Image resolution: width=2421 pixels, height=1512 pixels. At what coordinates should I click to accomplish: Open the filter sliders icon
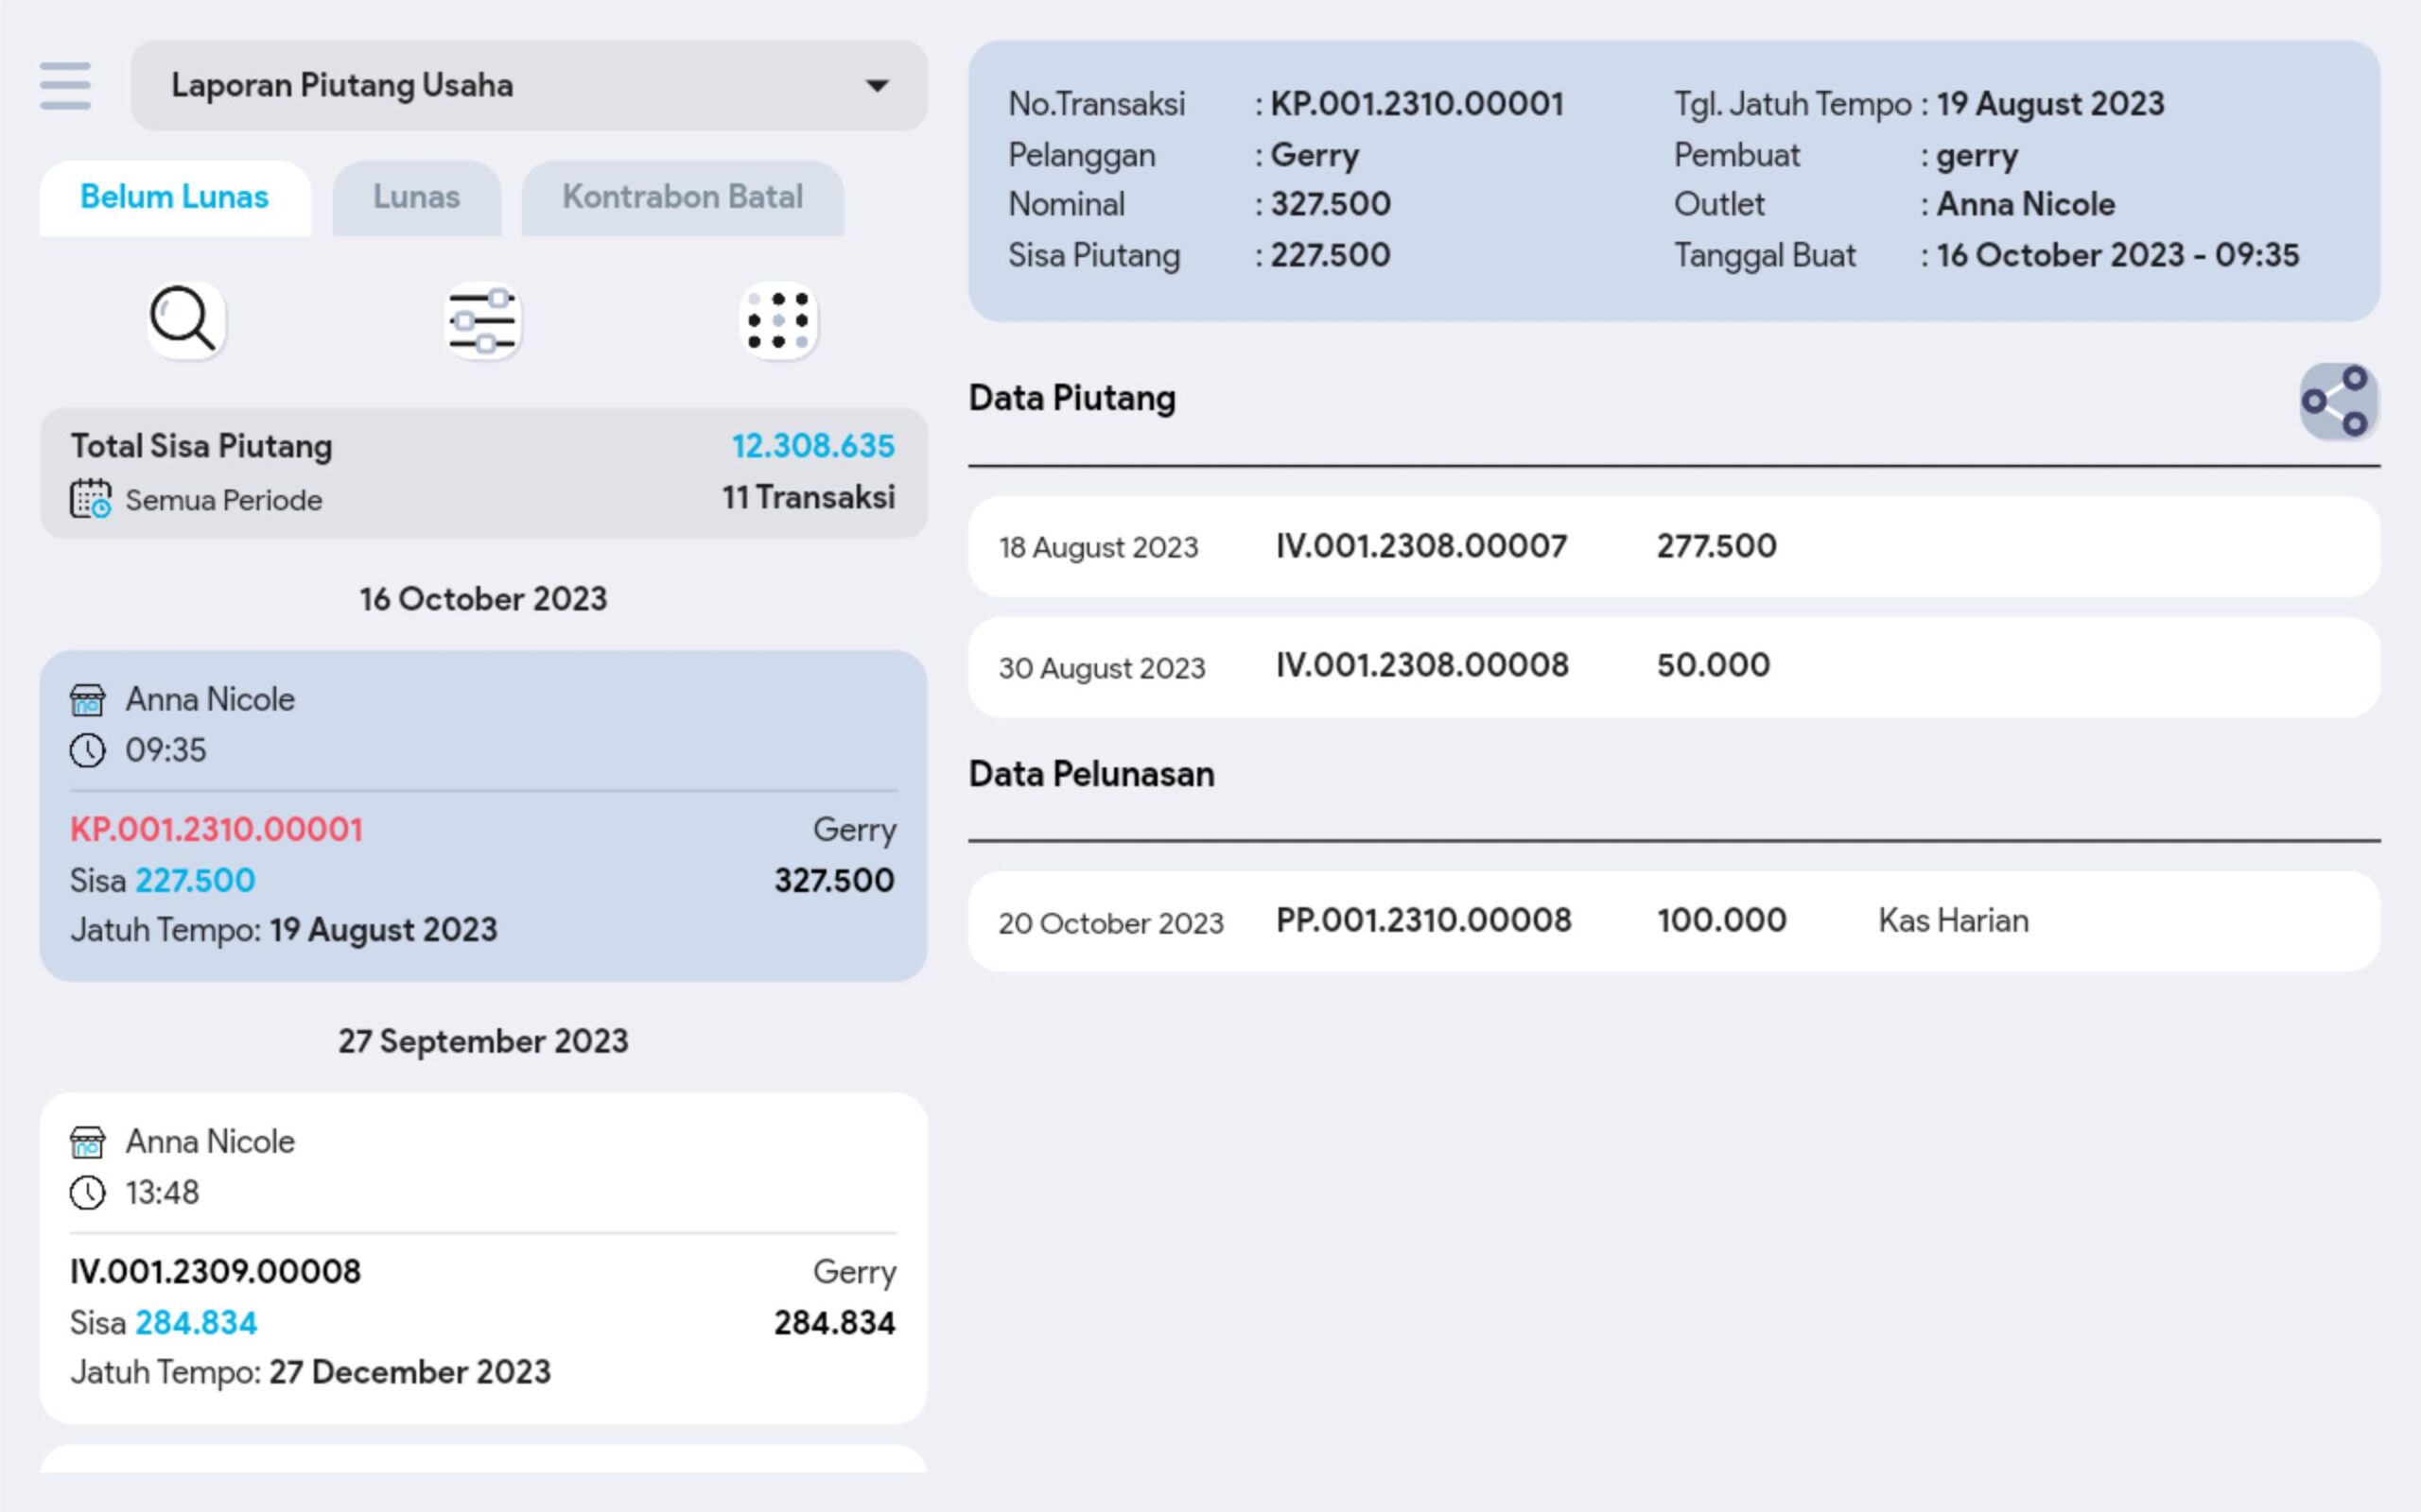482,321
